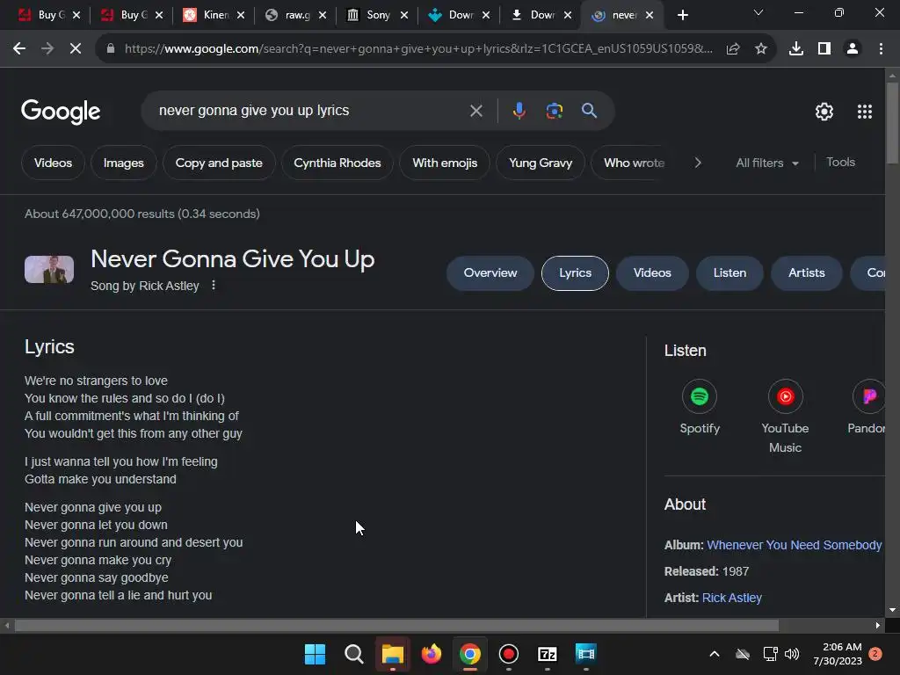Switch to the Sony browser tab
Viewport: 900px width, 675px height.
point(377,16)
